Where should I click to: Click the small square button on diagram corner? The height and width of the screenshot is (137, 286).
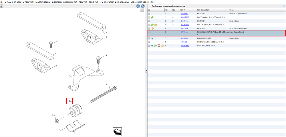(x=142, y=10)
